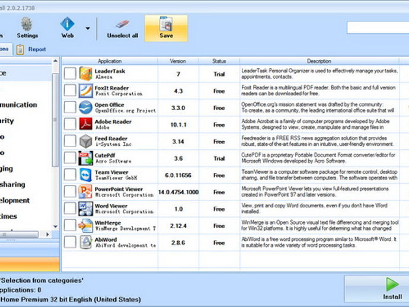The image size is (409, 307).
Task: Click the LeaderTask application icon
Action: pos(85,73)
